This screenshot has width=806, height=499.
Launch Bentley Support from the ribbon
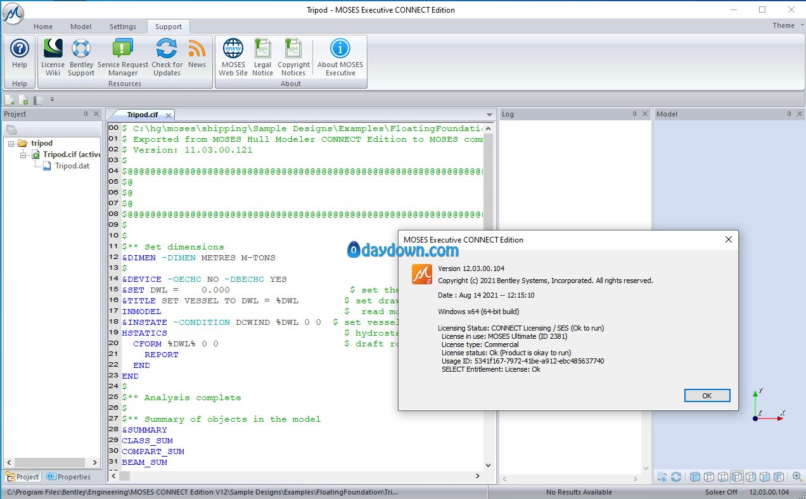pyautogui.click(x=81, y=57)
